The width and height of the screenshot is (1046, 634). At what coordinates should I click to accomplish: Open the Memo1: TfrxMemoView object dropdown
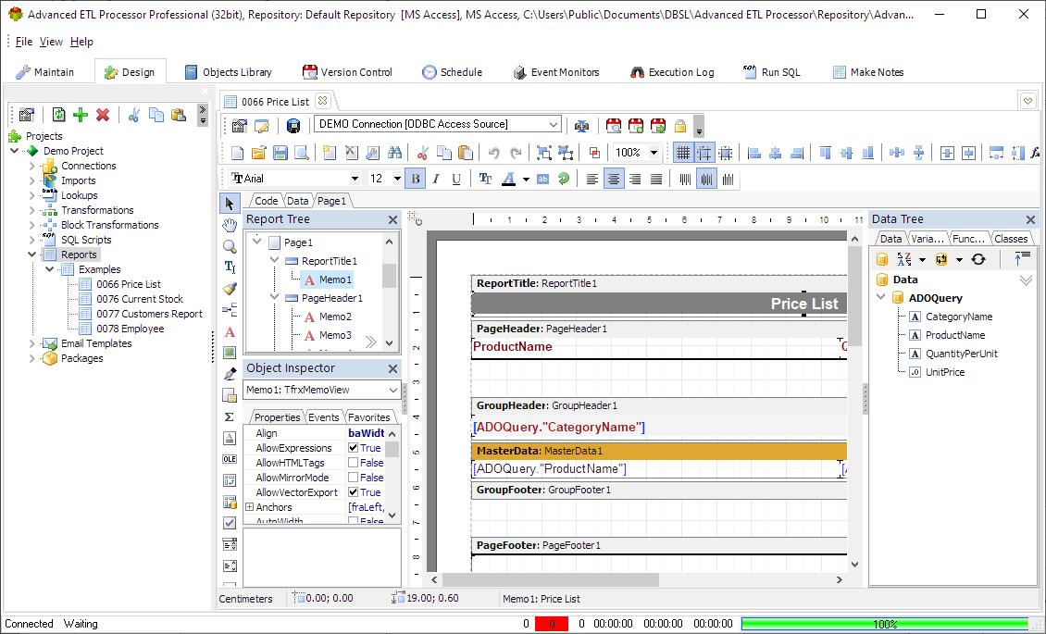[x=392, y=390]
